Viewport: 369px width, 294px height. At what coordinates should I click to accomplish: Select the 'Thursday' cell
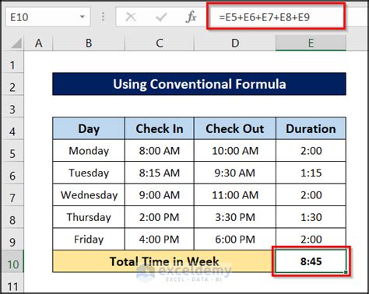tap(89, 217)
